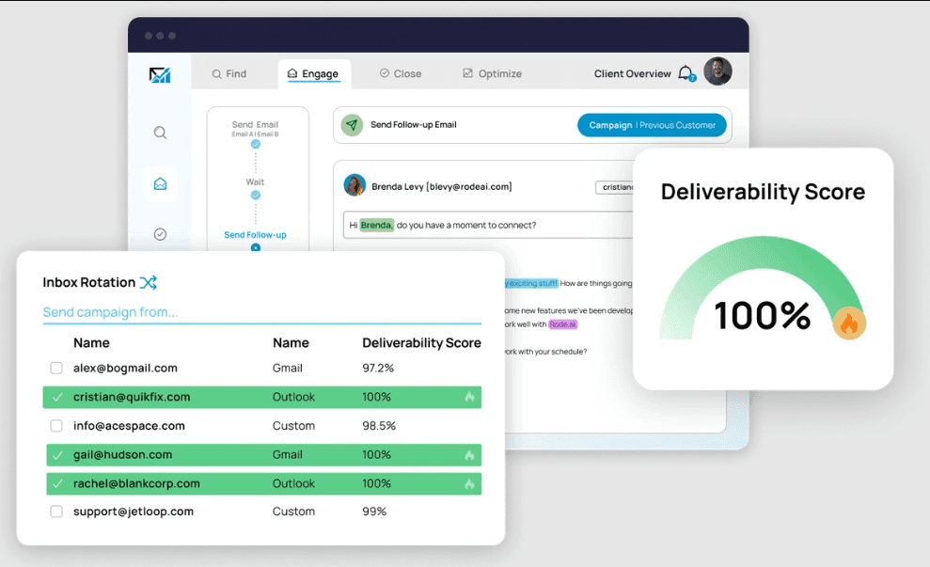
Task: Select the search icon in the sidebar
Action: click(160, 133)
